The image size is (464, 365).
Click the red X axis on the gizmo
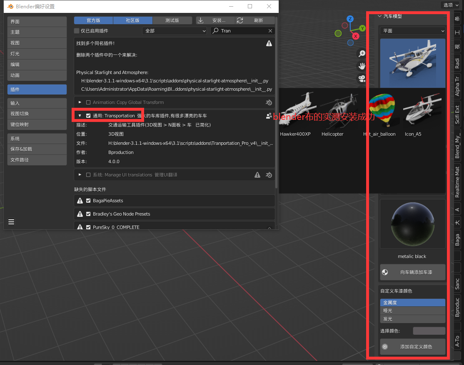(356, 36)
